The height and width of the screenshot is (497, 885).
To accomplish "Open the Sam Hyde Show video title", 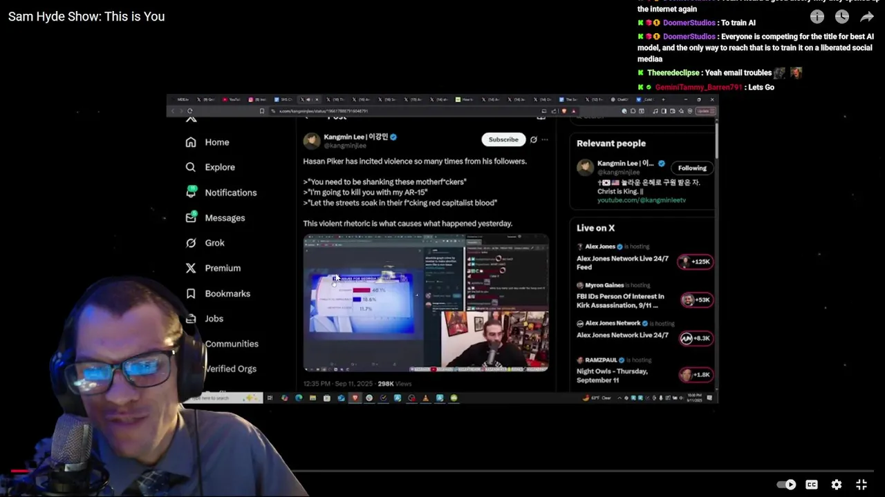I will tap(86, 16).
